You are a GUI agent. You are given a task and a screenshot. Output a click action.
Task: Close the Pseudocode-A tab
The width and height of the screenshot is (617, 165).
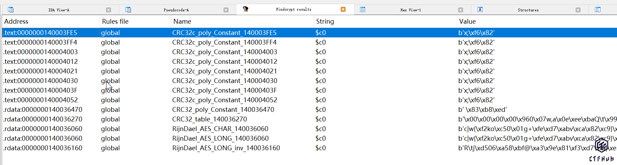[x=226, y=10]
